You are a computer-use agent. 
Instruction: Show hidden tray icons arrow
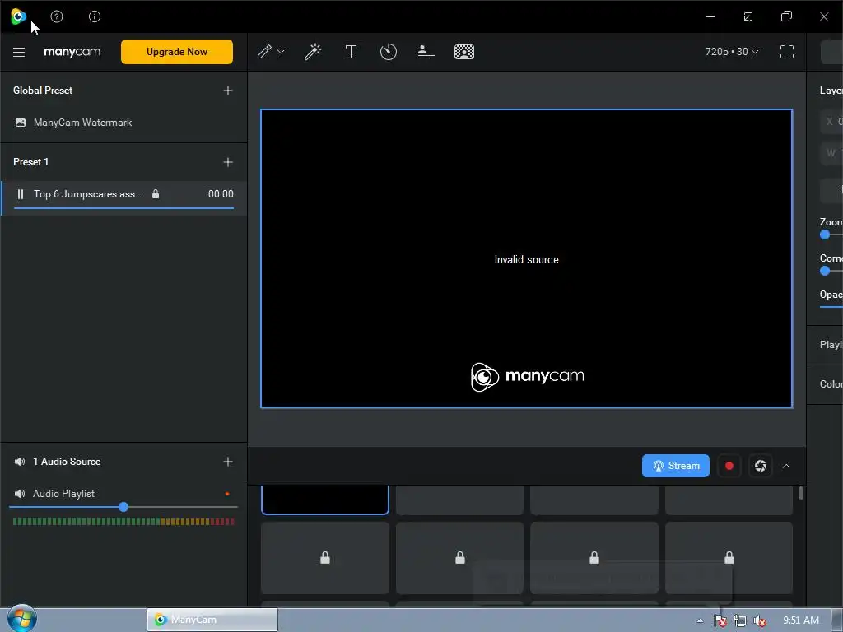coord(700,620)
